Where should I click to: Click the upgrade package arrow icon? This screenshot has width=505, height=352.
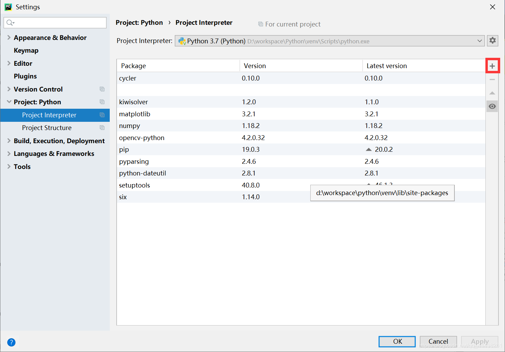pyautogui.click(x=492, y=93)
